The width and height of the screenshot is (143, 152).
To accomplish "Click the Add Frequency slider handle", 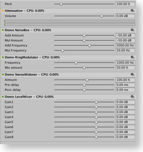I will coord(90,46).
